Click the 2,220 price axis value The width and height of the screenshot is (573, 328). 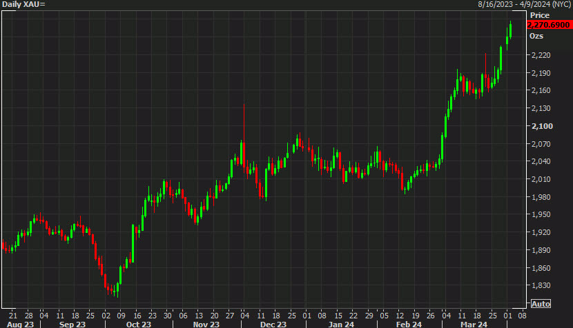click(x=541, y=55)
